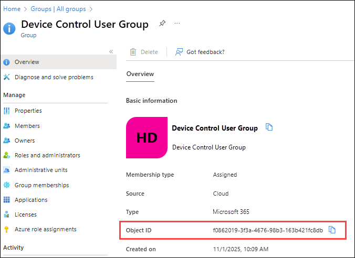Show Group memberships
The width and height of the screenshot is (355, 258).
pyautogui.click(x=41, y=185)
